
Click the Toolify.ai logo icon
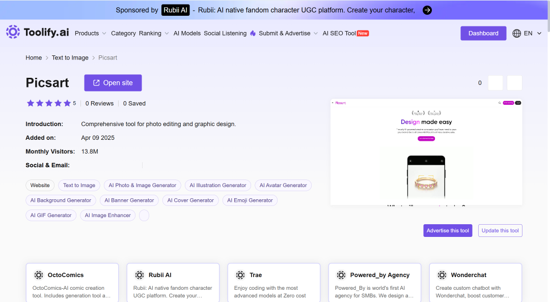click(13, 32)
